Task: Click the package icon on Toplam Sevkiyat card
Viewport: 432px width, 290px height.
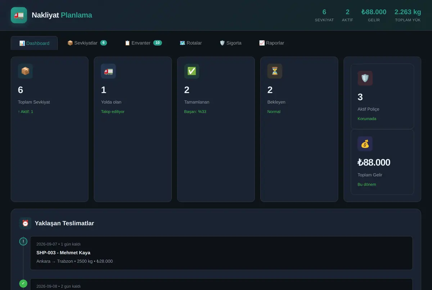Action: coord(25,71)
